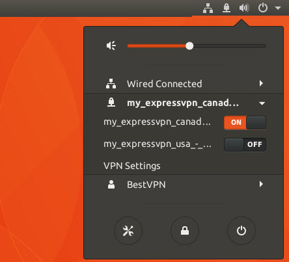Expand the BestVPN user submenu arrow

pyautogui.click(x=261, y=184)
